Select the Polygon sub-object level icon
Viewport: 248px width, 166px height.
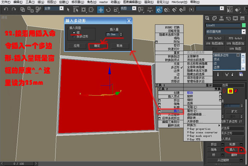coord(231,91)
